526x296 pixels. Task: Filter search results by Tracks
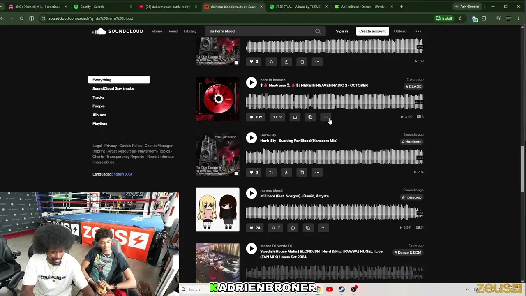(98, 97)
